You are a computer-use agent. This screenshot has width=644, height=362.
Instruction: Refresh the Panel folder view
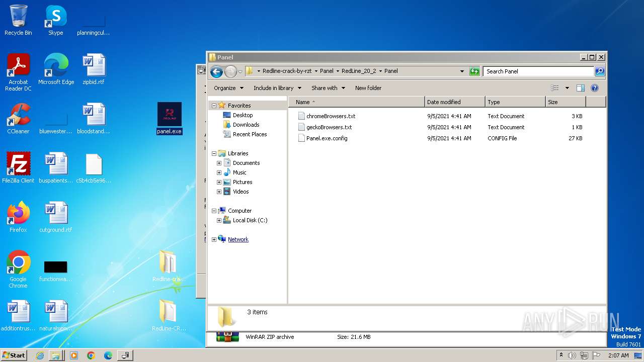(x=474, y=71)
